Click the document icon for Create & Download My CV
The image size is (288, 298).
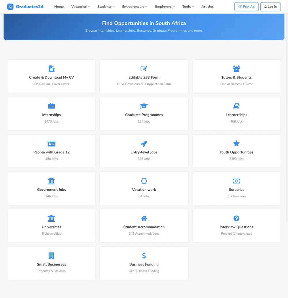pos(51,69)
